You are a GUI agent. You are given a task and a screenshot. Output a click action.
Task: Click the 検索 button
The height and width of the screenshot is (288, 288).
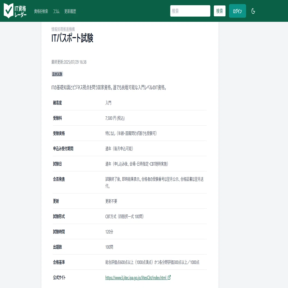coord(220,11)
